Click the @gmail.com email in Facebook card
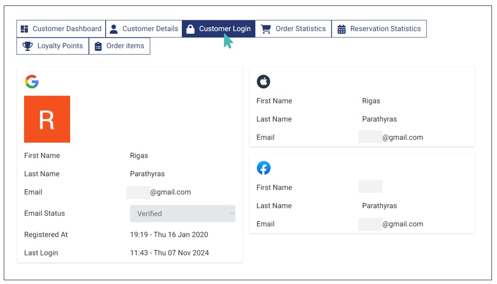Viewport: 497px width, 284px height. [402, 224]
